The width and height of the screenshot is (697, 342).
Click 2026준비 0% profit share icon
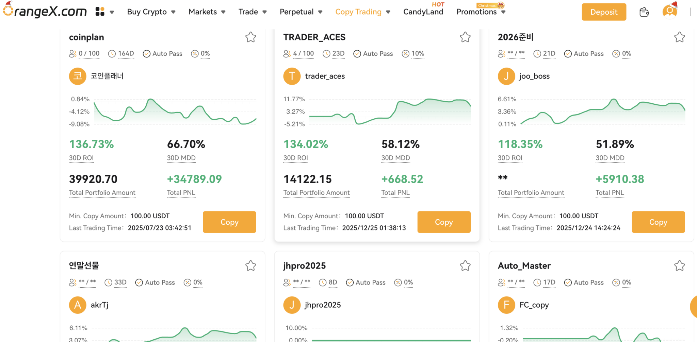point(616,54)
